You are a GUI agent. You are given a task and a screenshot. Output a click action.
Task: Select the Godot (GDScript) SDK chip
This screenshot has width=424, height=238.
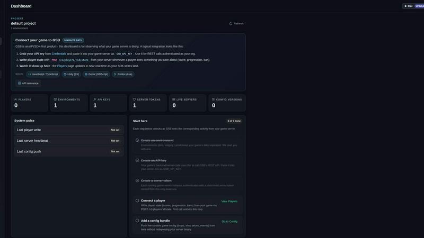(x=96, y=74)
